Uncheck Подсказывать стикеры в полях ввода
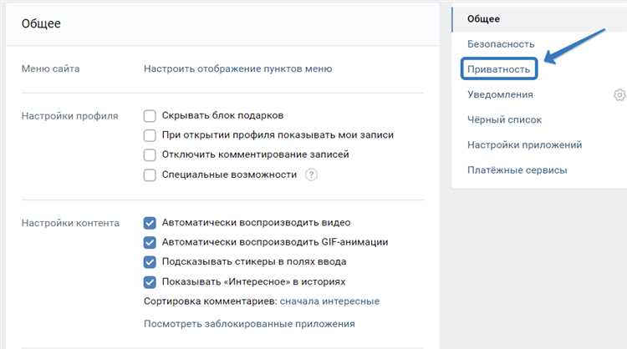Image resolution: width=627 pixels, height=349 pixels. [150, 262]
